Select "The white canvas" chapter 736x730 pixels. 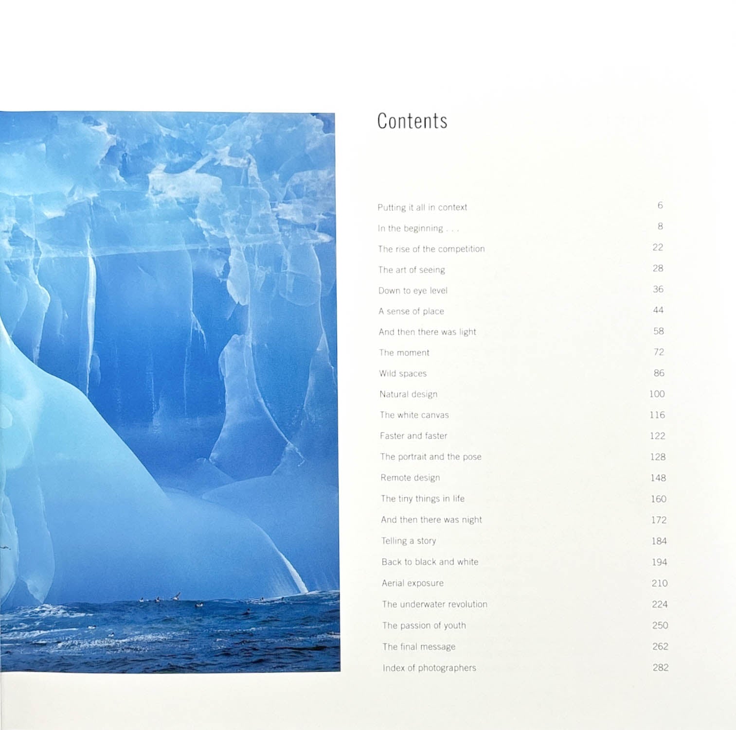tap(414, 415)
